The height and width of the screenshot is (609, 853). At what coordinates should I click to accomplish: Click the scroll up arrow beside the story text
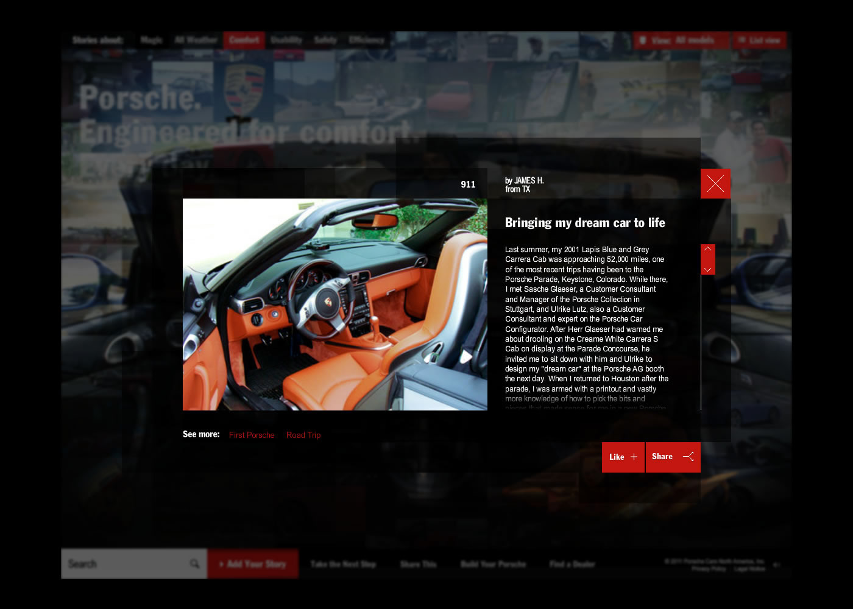pos(707,250)
